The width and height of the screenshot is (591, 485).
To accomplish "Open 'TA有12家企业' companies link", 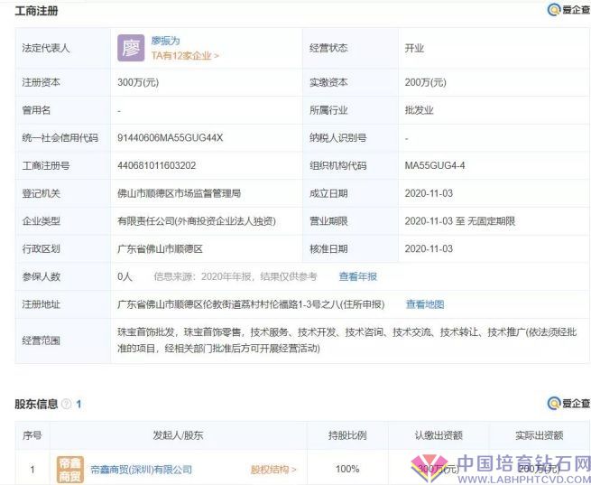I will click(x=185, y=56).
